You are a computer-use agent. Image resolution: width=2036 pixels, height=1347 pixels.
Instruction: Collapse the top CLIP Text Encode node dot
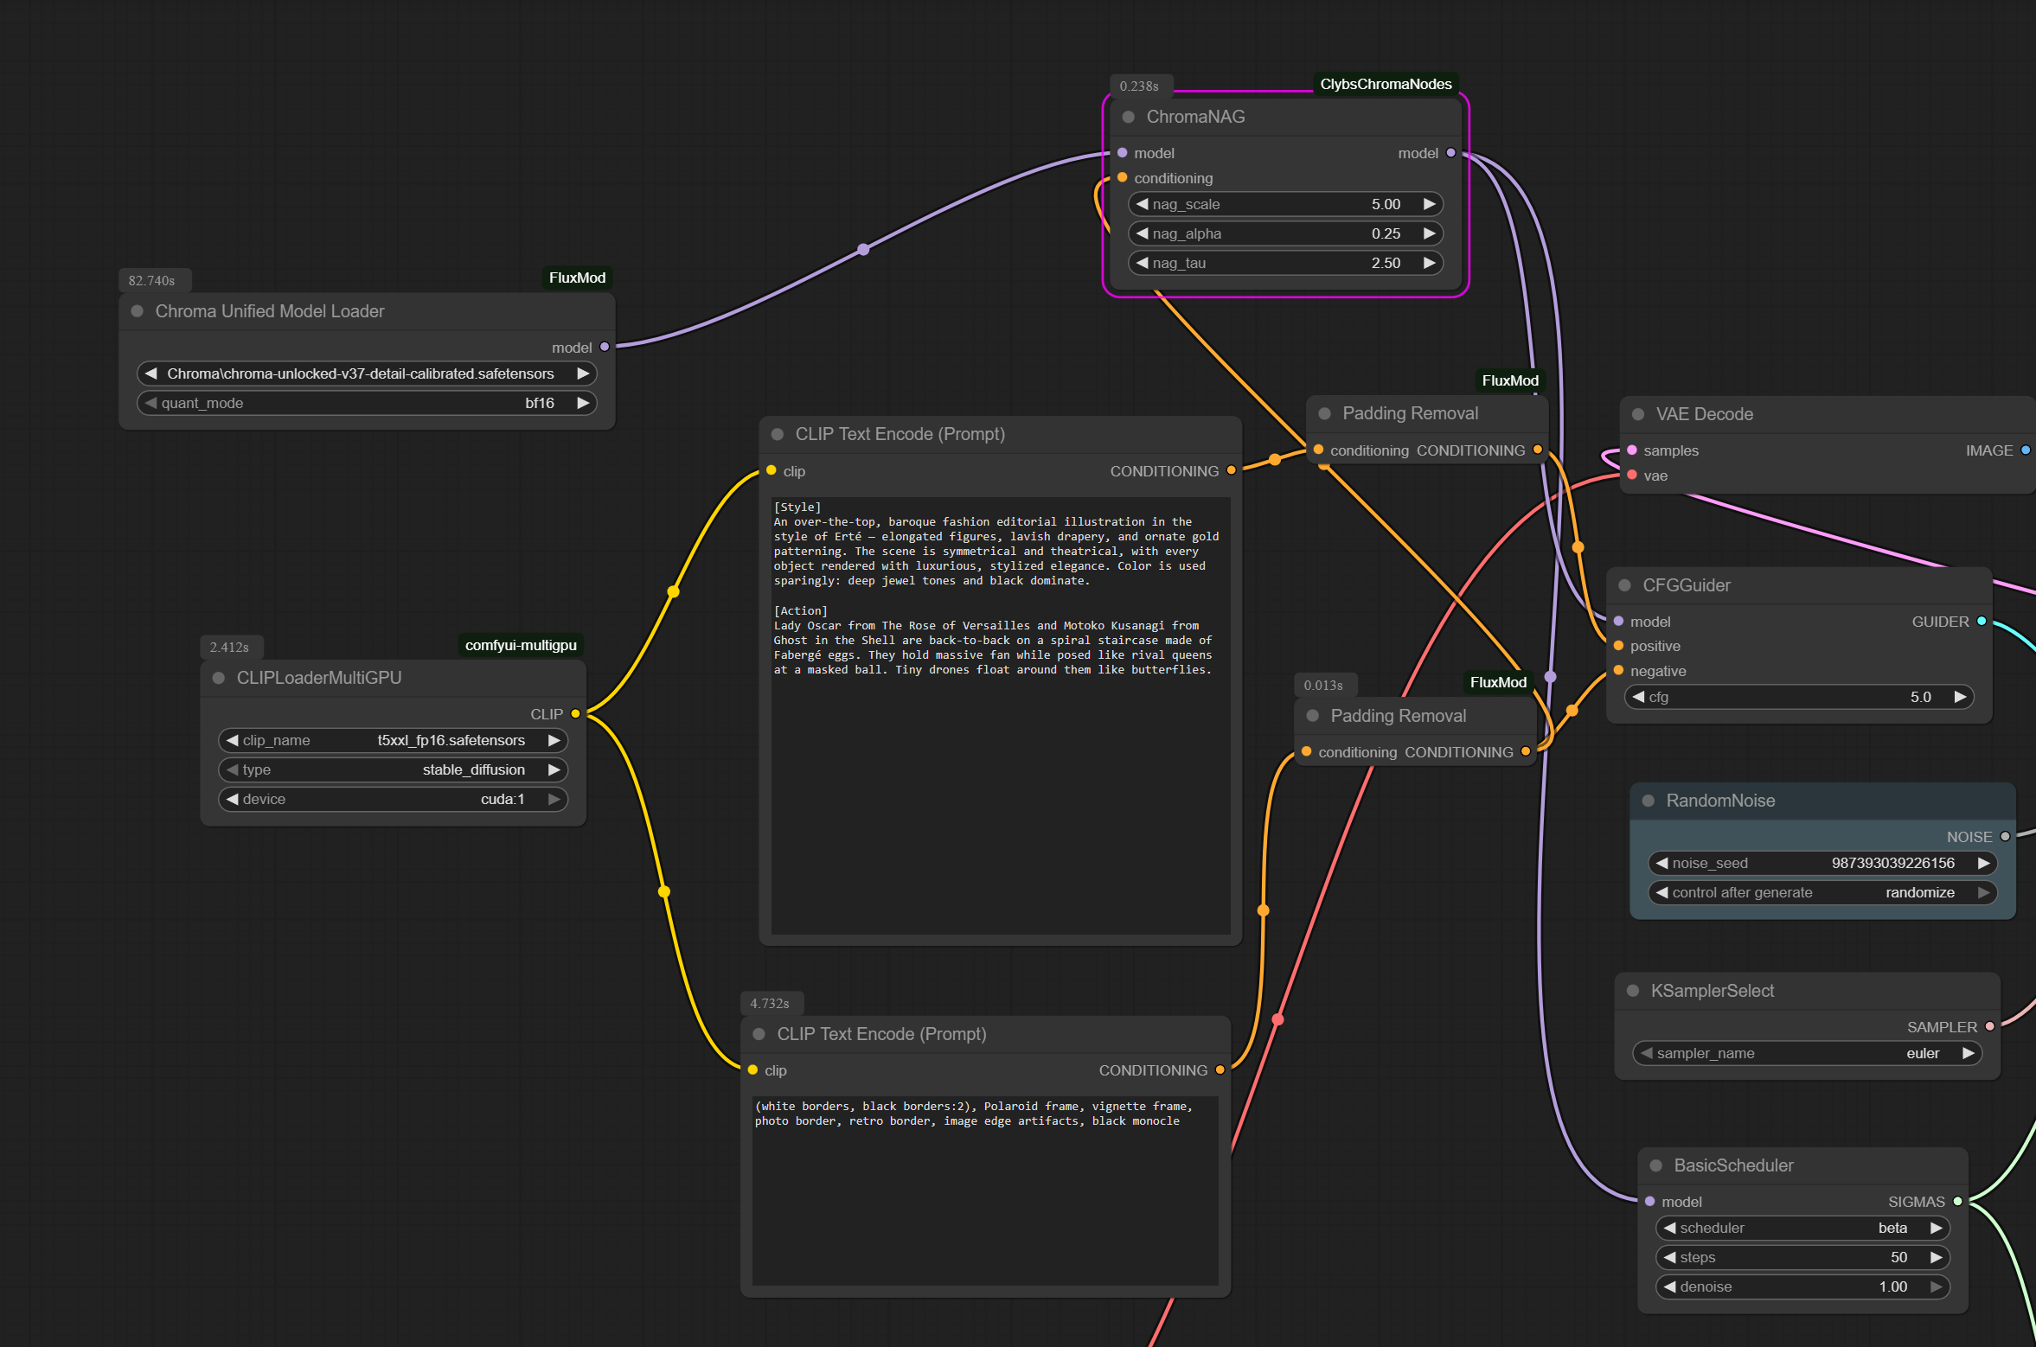pyautogui.click(x=777, y=434)
